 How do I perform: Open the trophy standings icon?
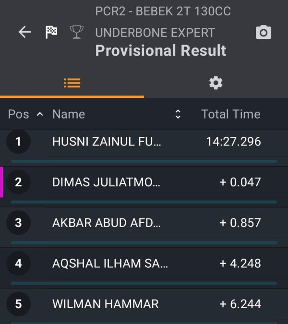77,32
